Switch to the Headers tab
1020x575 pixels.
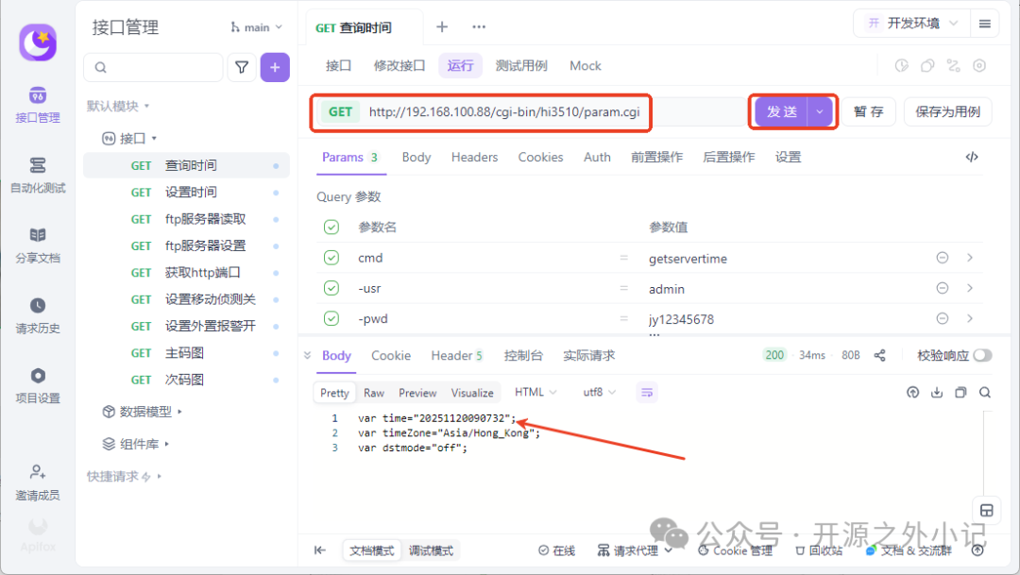474,157
